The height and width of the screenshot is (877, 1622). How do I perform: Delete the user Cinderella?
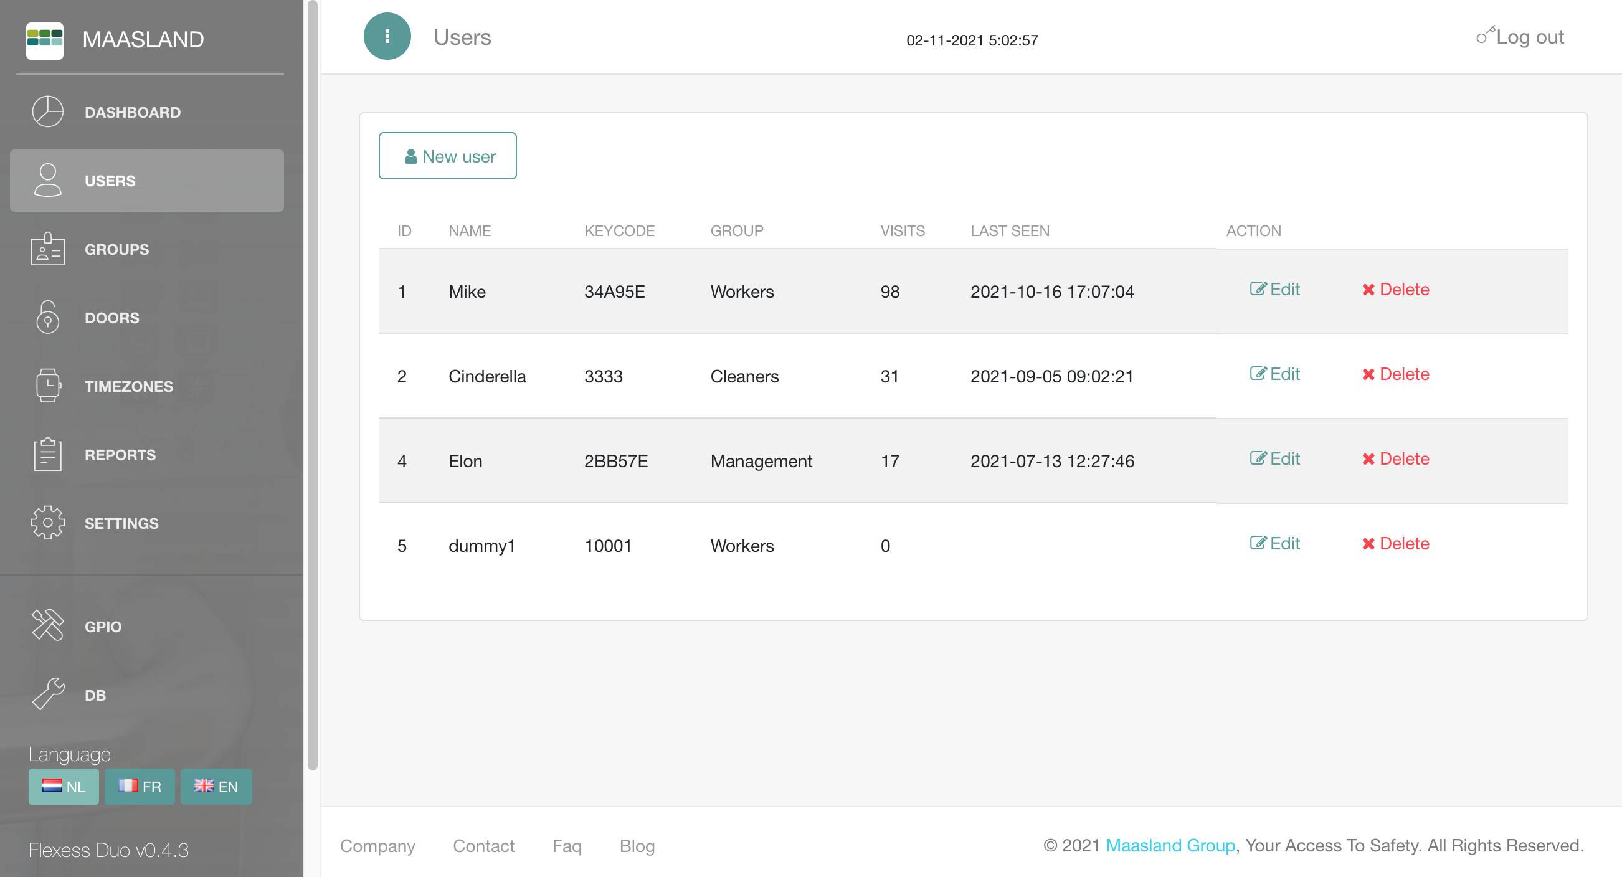(1395, 374)
